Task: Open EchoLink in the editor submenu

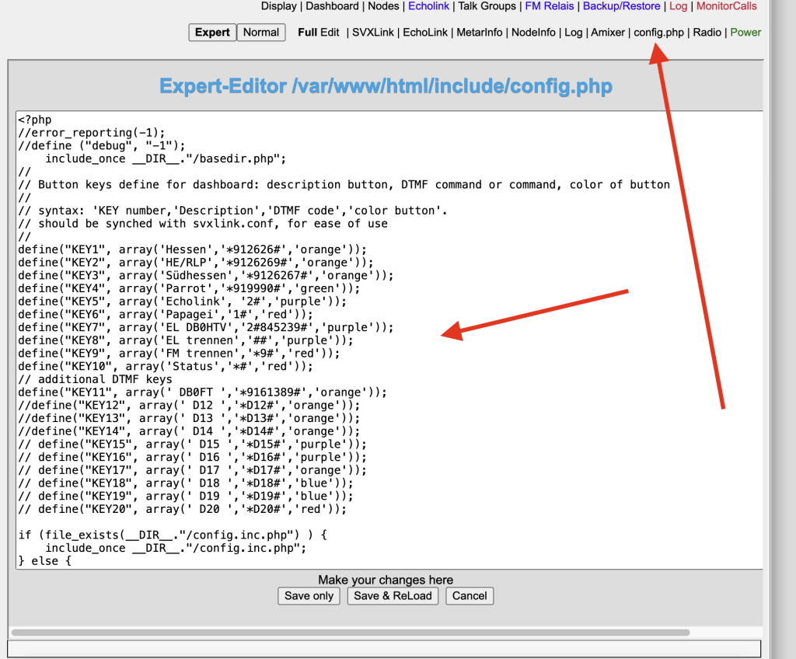Action: coord(426,33)
